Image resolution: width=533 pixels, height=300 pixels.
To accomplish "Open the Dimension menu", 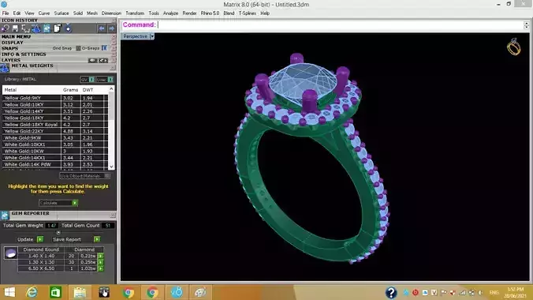I will click(111, 13).
